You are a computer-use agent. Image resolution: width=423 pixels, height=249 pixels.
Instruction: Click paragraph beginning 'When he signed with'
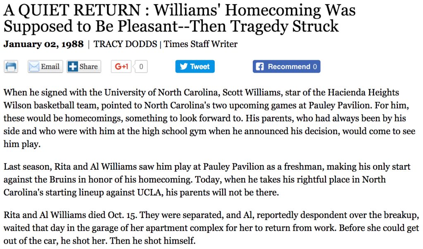(209, 118)
